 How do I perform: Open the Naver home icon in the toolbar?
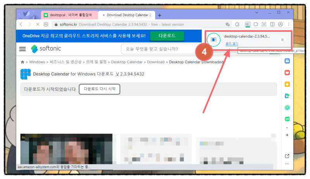point(46,24)
